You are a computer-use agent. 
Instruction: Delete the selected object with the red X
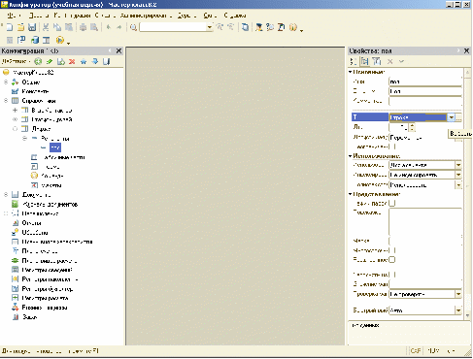click(72, 61)
